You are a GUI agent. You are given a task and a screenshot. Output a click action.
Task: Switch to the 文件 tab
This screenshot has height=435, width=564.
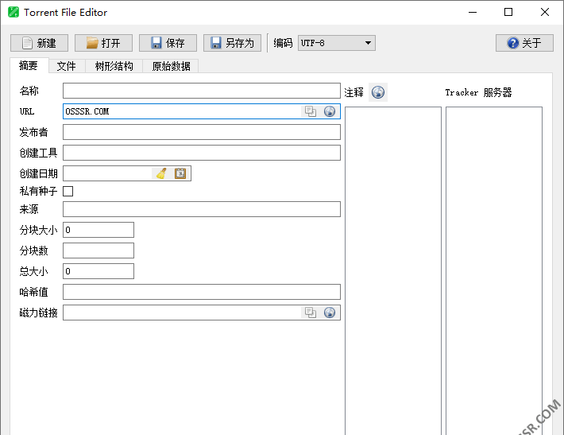tap(67, 66)
